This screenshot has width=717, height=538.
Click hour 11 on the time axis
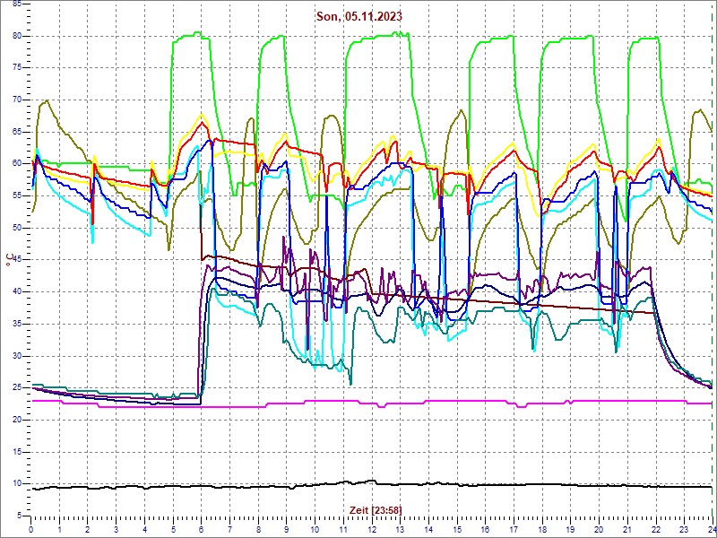point(343,530)
